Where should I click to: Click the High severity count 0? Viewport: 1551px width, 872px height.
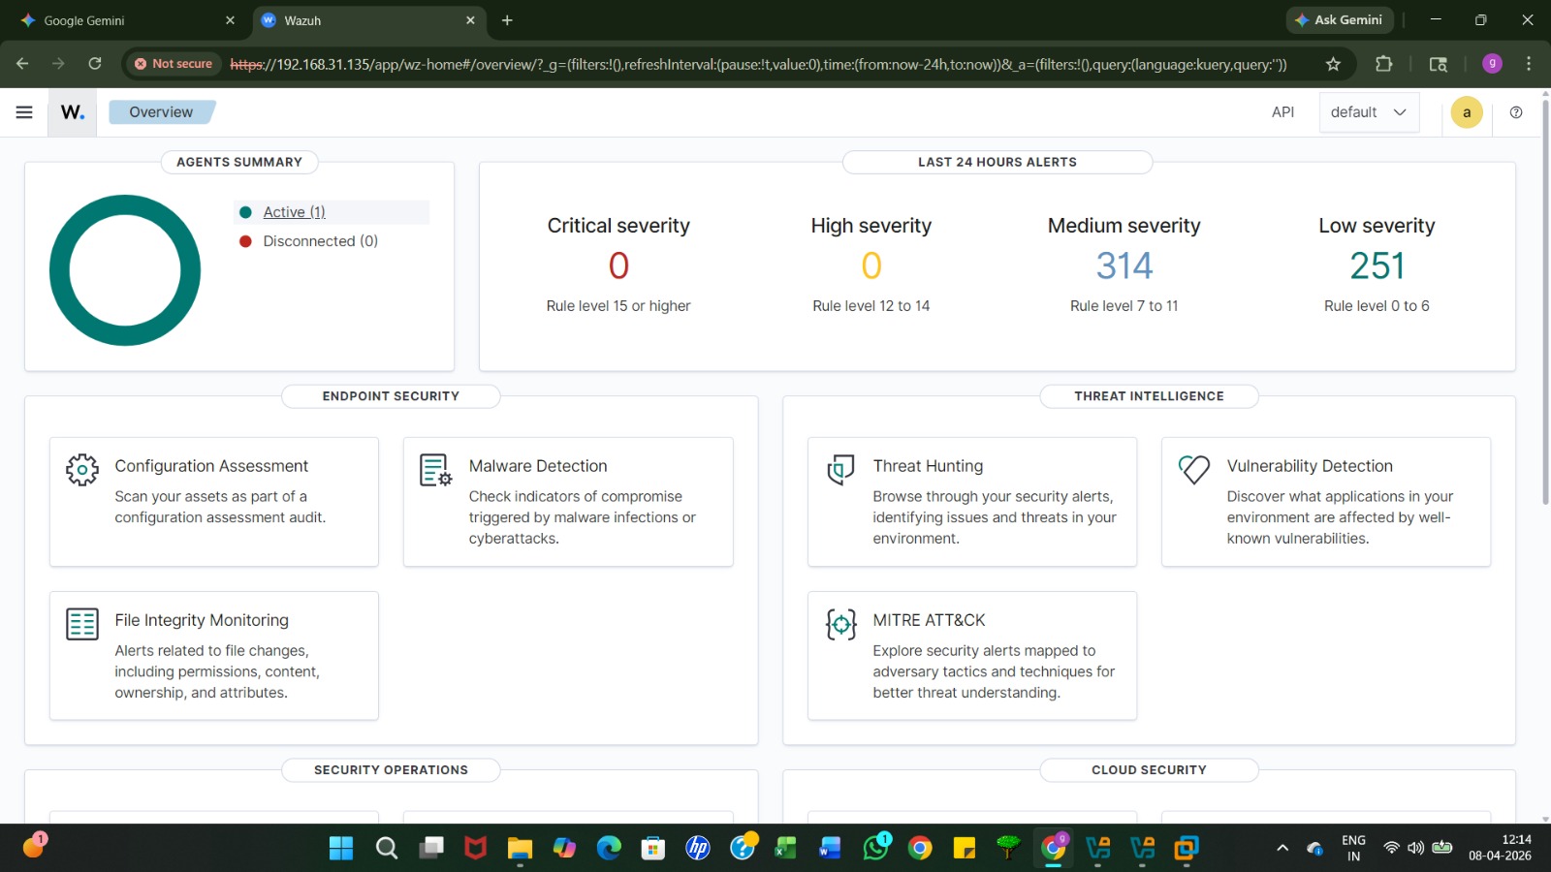tap(871, 265)
